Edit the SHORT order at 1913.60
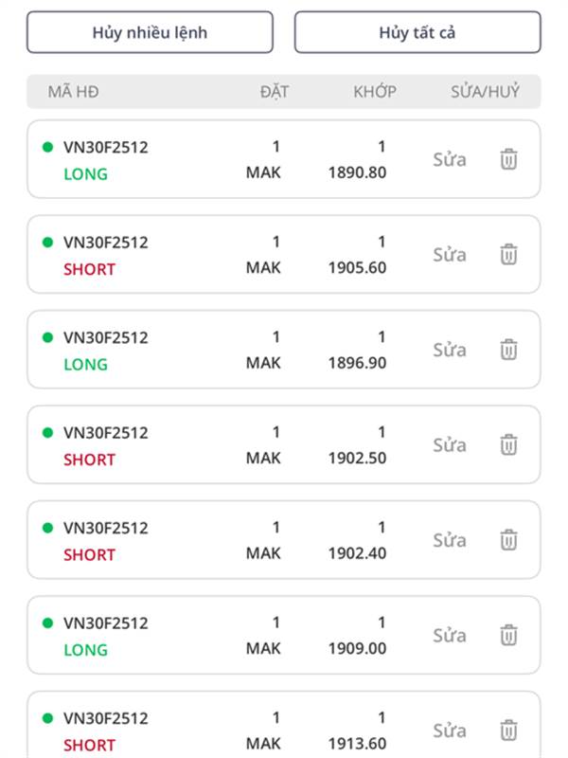The image size is (568, 758). 450,731
